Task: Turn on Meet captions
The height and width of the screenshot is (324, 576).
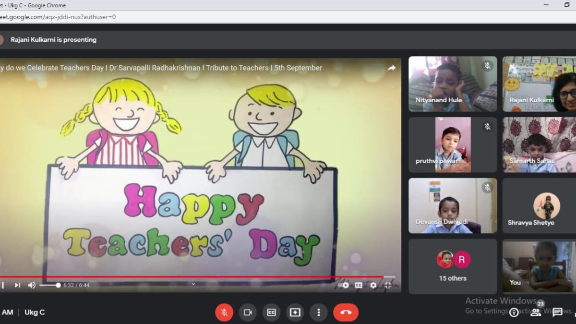Action: click(x=271, y=312)
